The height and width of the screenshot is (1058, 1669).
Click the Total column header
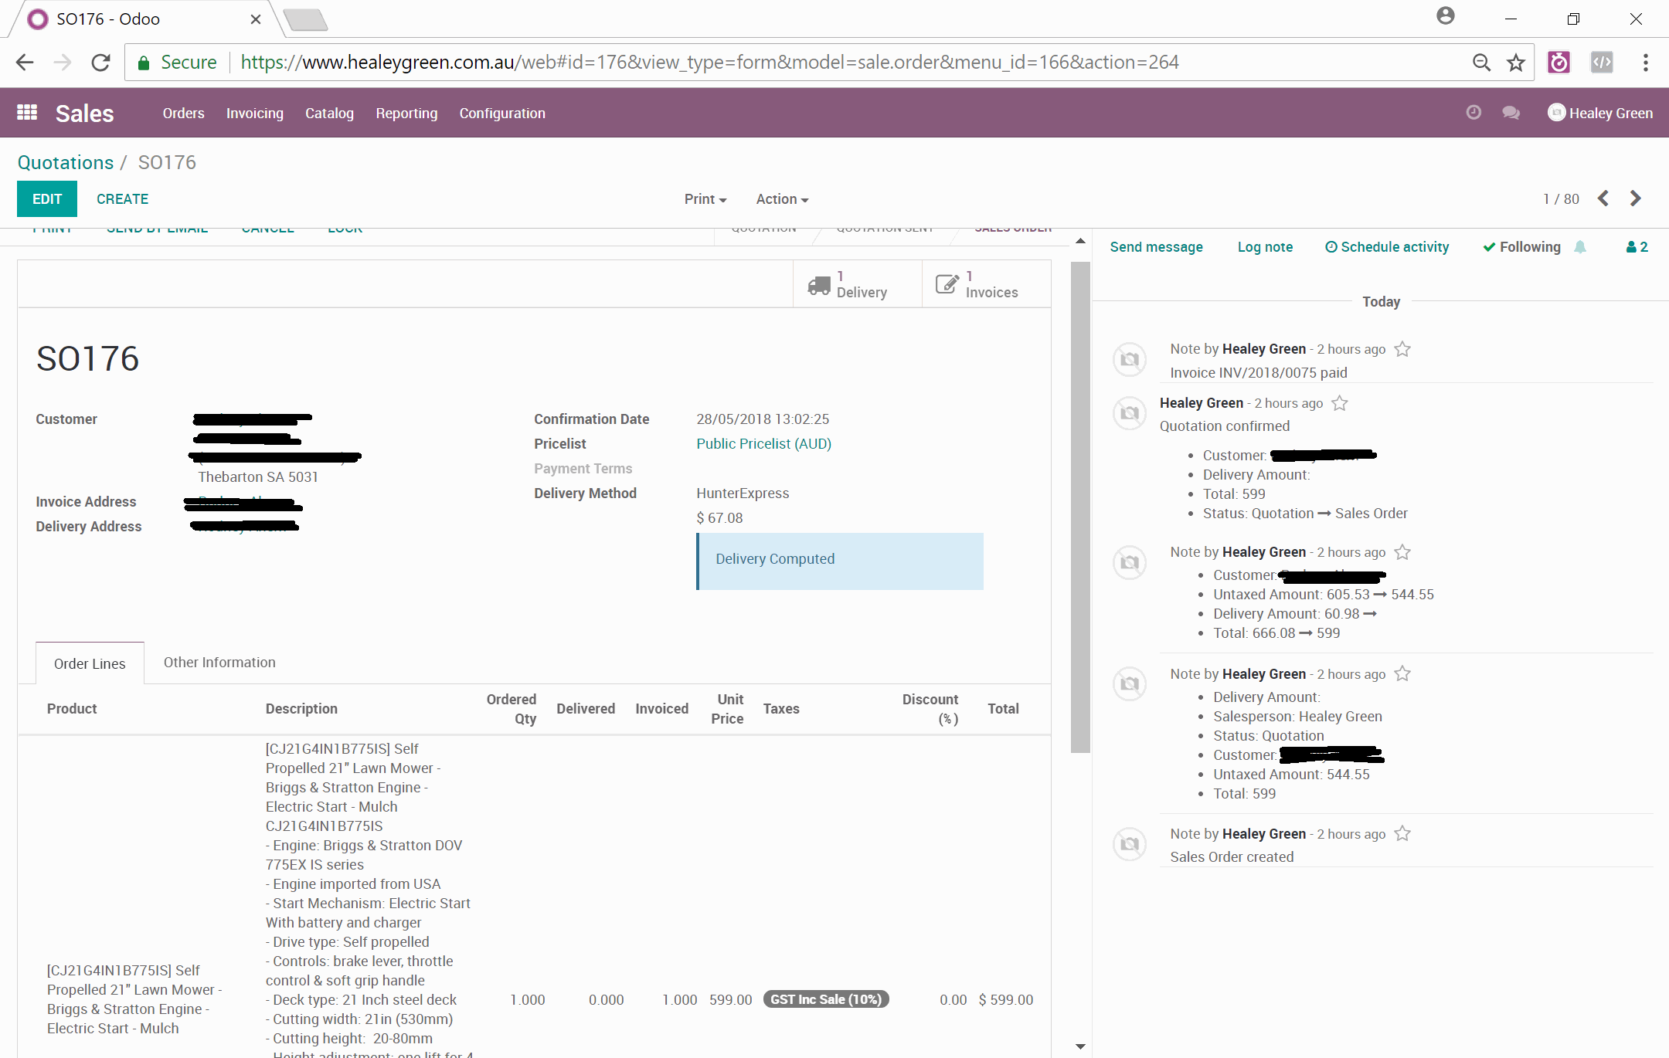click(1003, 709)
